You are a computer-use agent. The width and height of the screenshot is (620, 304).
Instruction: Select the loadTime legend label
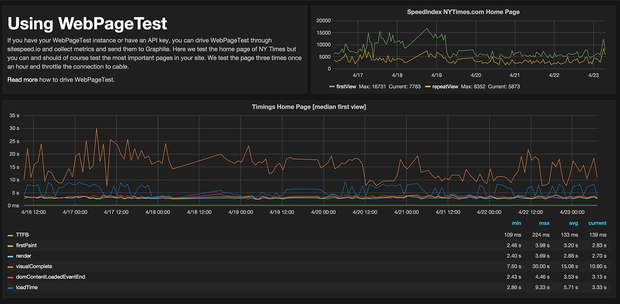(x=27, y=288)
